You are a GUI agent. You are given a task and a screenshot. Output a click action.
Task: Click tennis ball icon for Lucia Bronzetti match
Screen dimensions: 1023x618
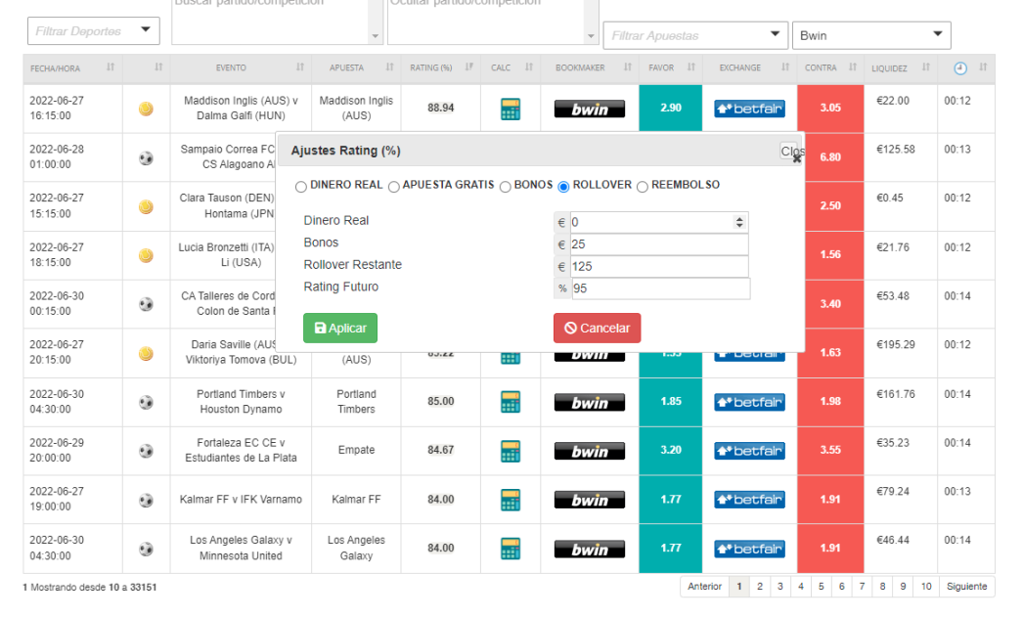(146, 255)
